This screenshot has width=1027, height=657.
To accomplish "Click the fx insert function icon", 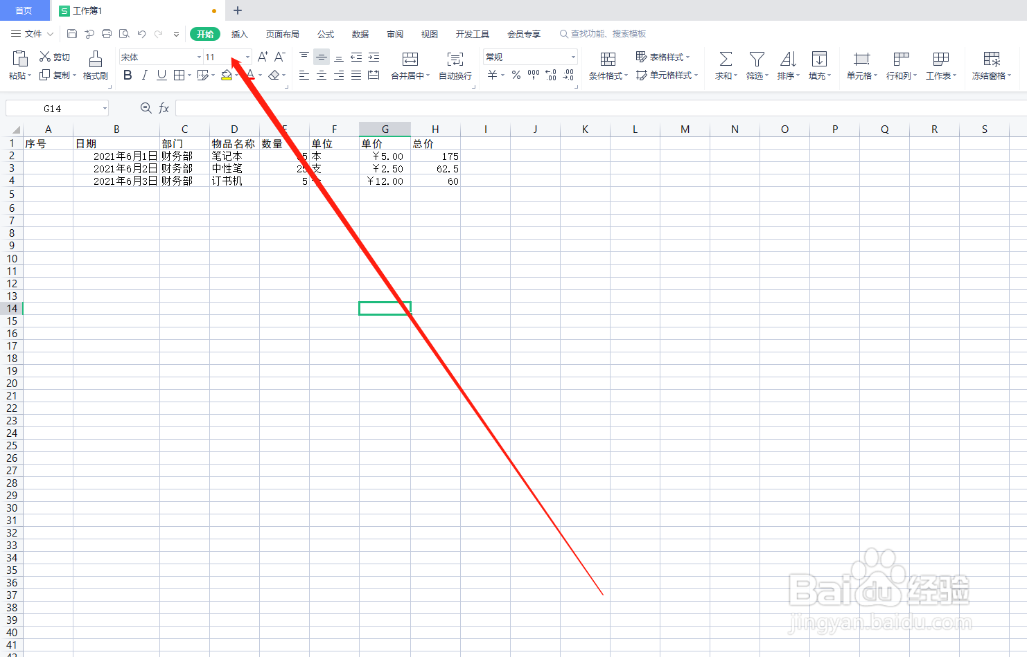I will pos(164,108).
